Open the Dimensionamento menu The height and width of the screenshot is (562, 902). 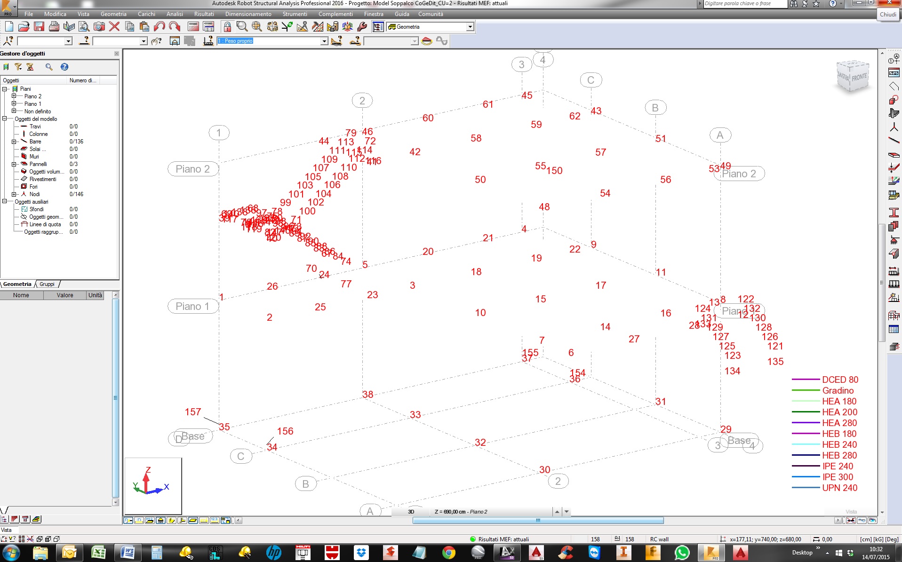tap(248, 14)
